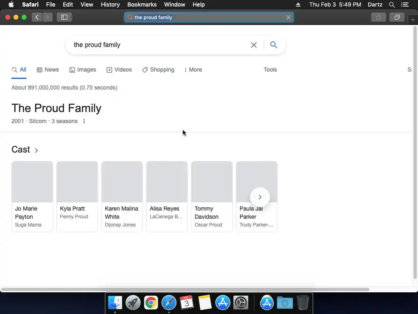Open the Safari Share button
418x314 pixels.
(x=378, y=17)
